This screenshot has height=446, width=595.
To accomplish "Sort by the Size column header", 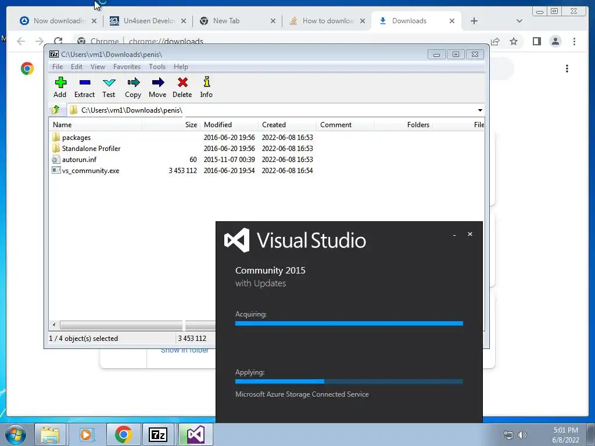I will pos(171,125).
